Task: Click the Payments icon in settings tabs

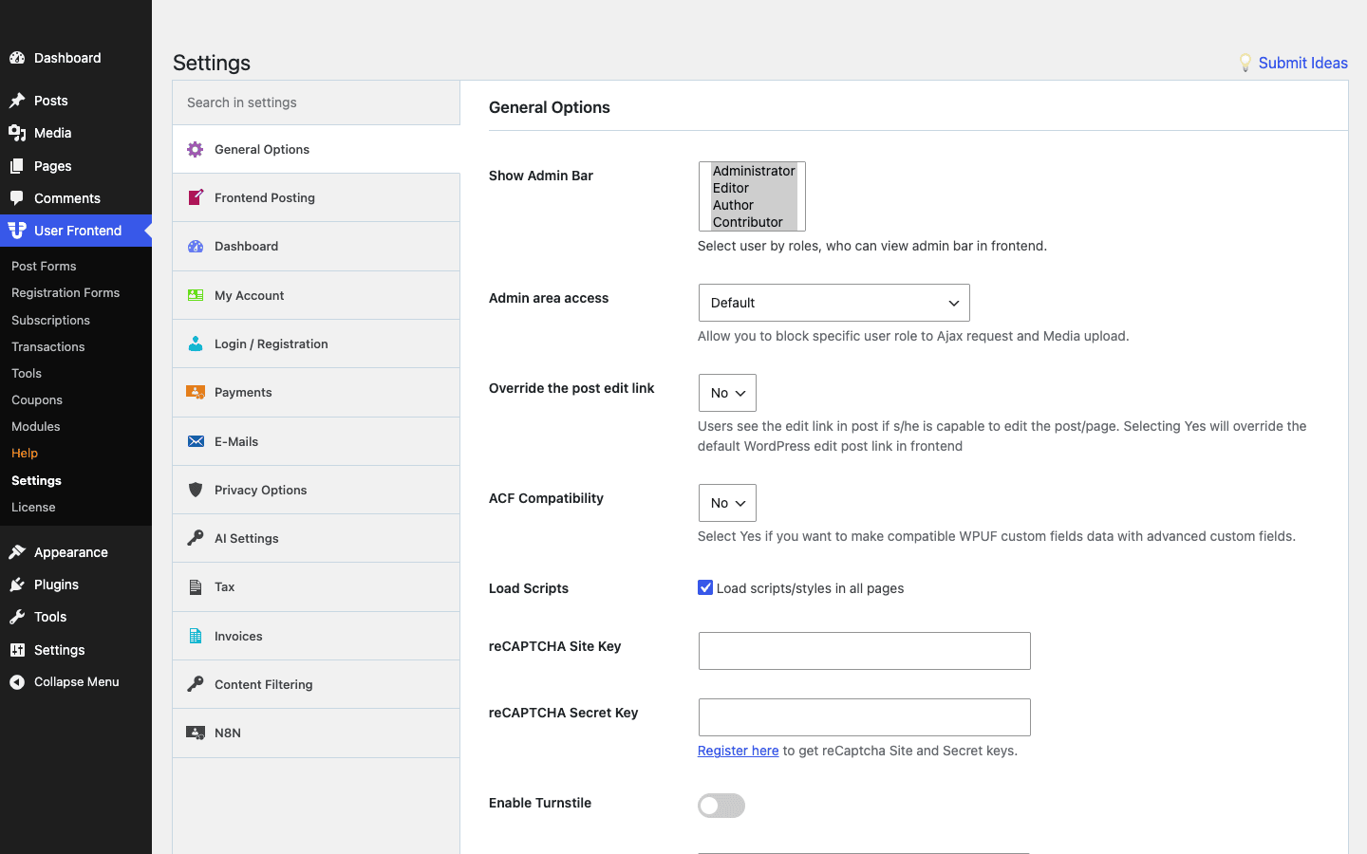Action: (196, 392)
